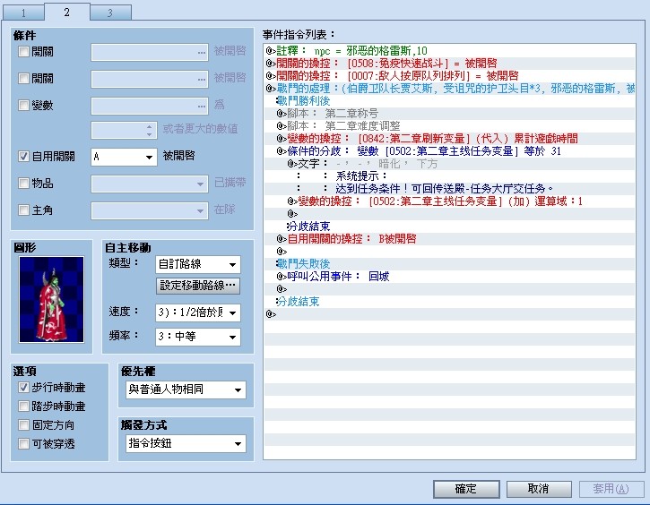Select the 呼叫公用事件 回城 command line

(449, 277)
